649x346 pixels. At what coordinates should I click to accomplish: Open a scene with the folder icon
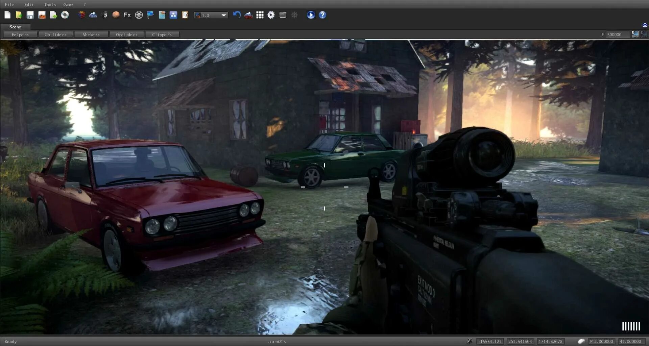pyautogui.click(x=19, y=15)
